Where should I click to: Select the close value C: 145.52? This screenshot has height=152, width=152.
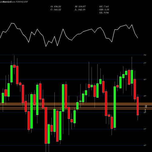point(56,10)
